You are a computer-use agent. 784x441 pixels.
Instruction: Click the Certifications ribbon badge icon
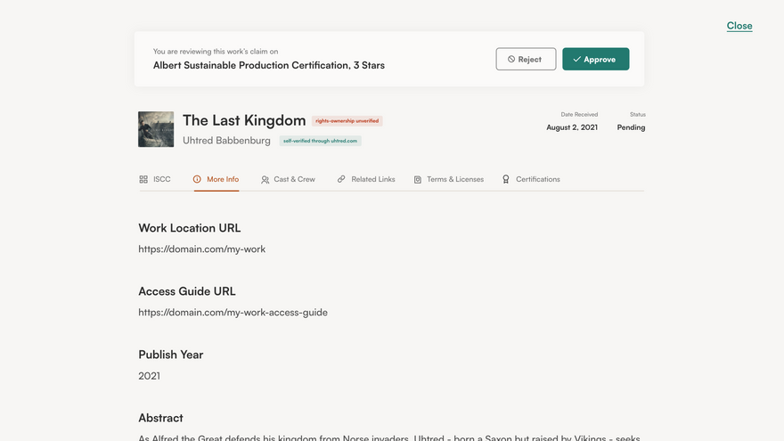(x=506, y=179)
